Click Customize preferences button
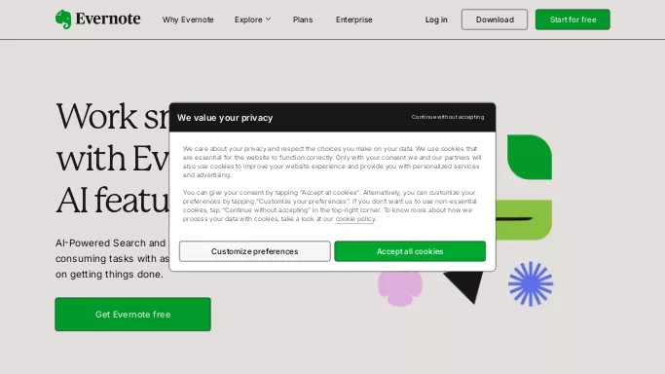The image size is (665, 374). tap(254, 251)
